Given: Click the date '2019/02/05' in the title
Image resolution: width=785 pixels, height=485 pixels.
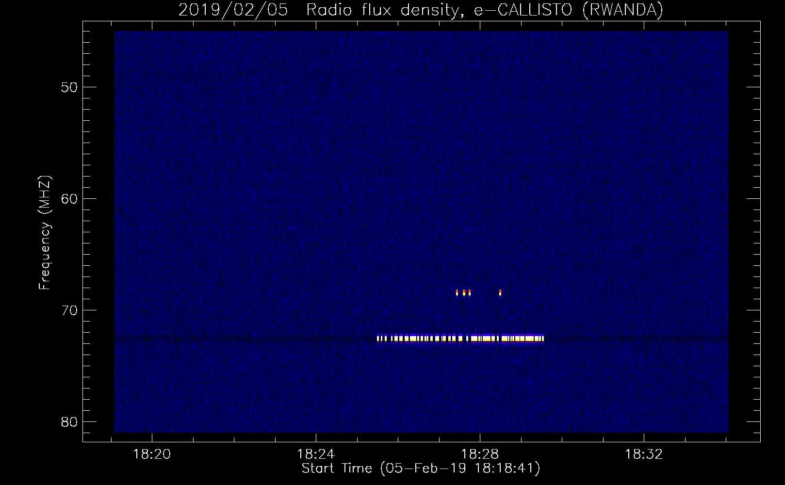Looking at the screenshot, I should point(233,10).
